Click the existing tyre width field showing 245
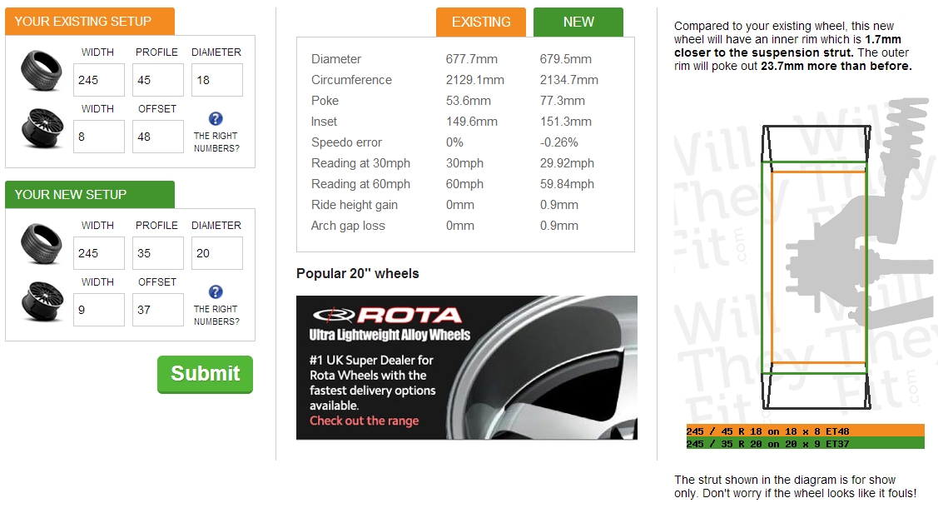This screenshot has height=508, width=938. (99, 80)
